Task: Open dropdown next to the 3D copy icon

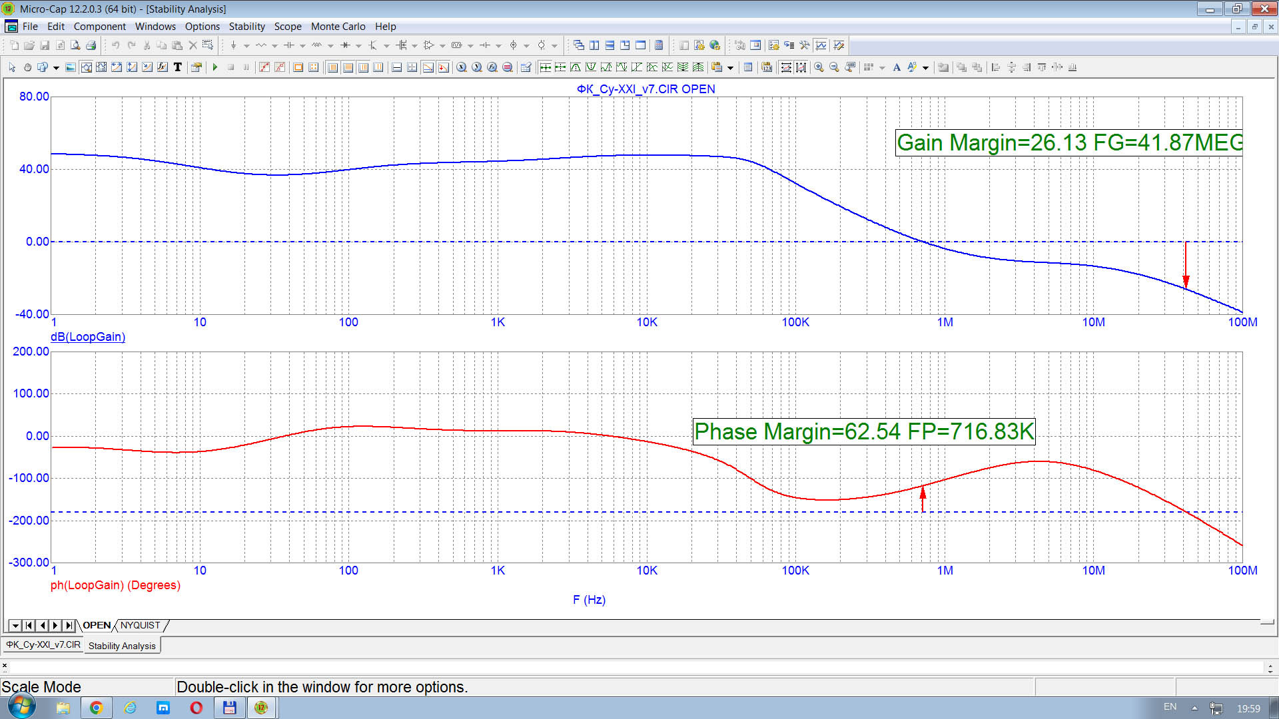Action: [56, 68]
